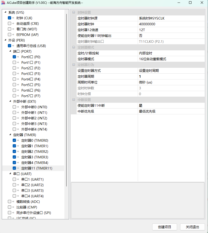Select the 外部中断4 (INT4) tree item
Viewport: 208px width, 233px height.
34,129
